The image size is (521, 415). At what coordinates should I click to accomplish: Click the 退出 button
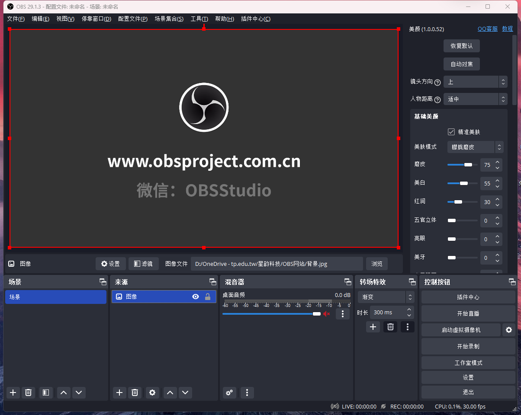click(x=468, y=392)
